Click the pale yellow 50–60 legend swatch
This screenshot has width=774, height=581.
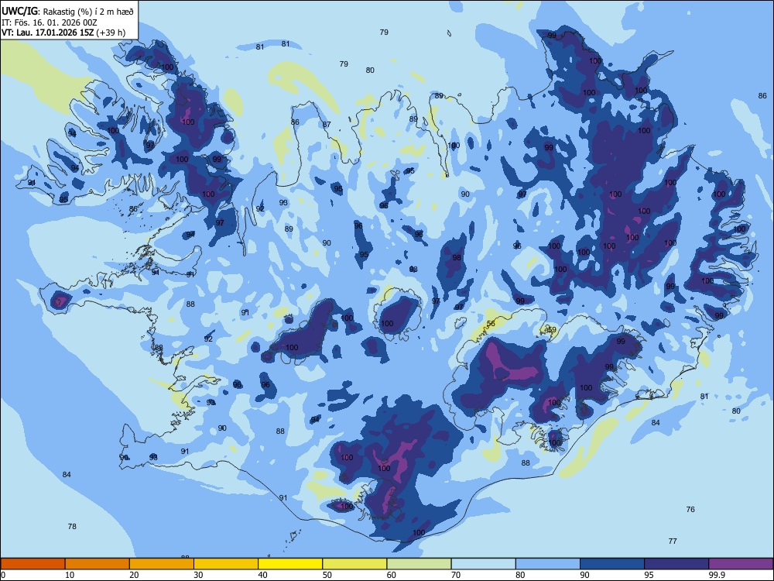[x=355, y=564]
